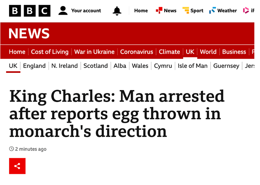This screenshot has height=185, width=260.
Task: Select War in Ukraine section
Action: 94,52
